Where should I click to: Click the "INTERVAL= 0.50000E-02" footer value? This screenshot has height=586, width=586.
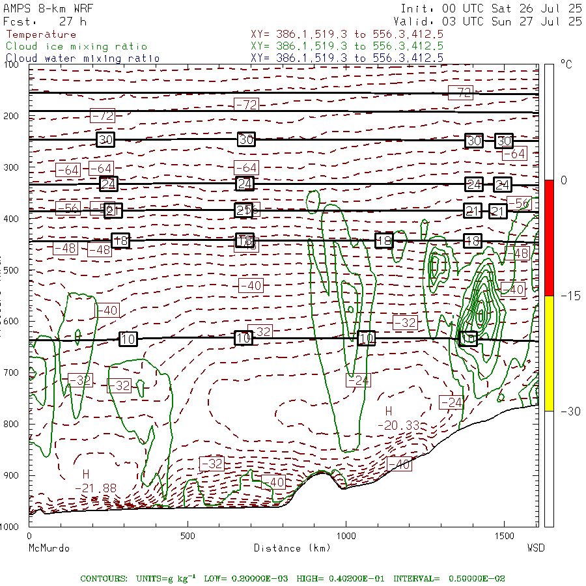449,579
